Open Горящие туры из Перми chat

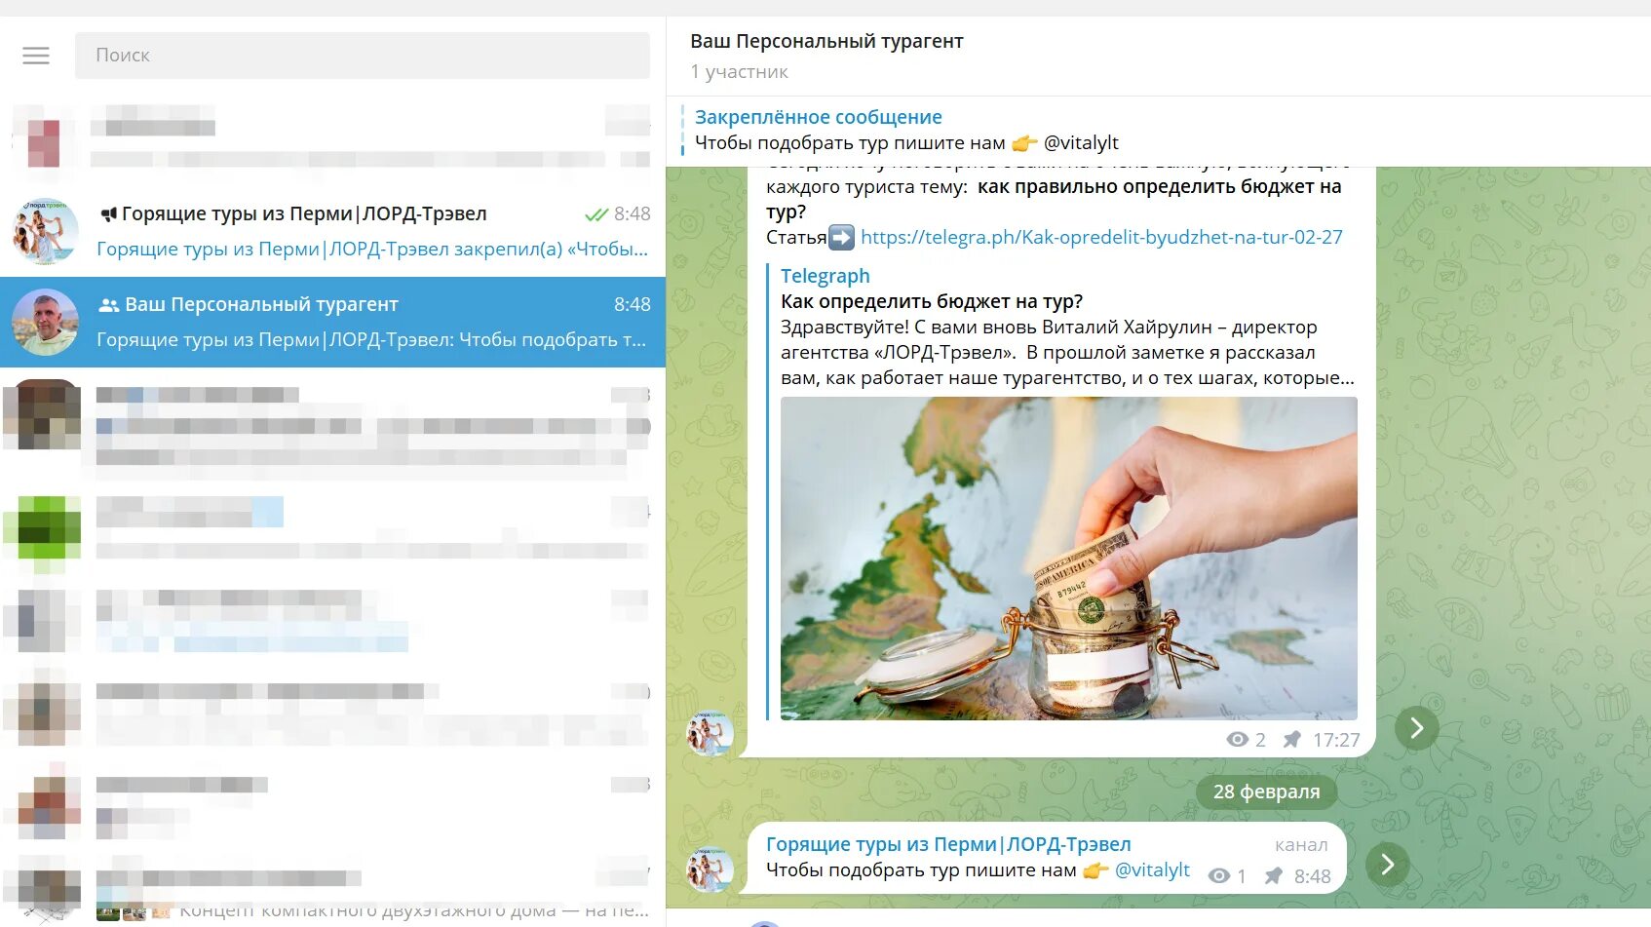point(332,231)
